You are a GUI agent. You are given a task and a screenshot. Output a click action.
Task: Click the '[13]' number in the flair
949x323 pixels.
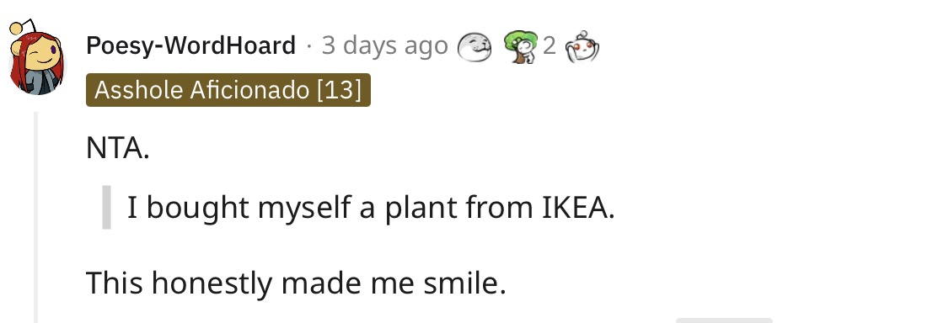click(338, 91)
